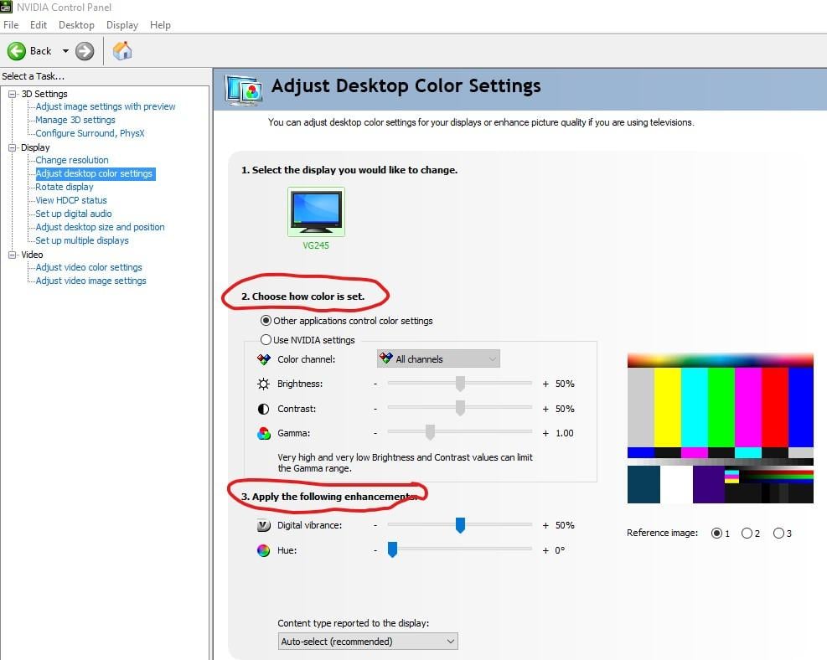Choose reference image 3 radio button
Image resolution: width=827 pixels, height=660 pixels.
pos(778,533)
